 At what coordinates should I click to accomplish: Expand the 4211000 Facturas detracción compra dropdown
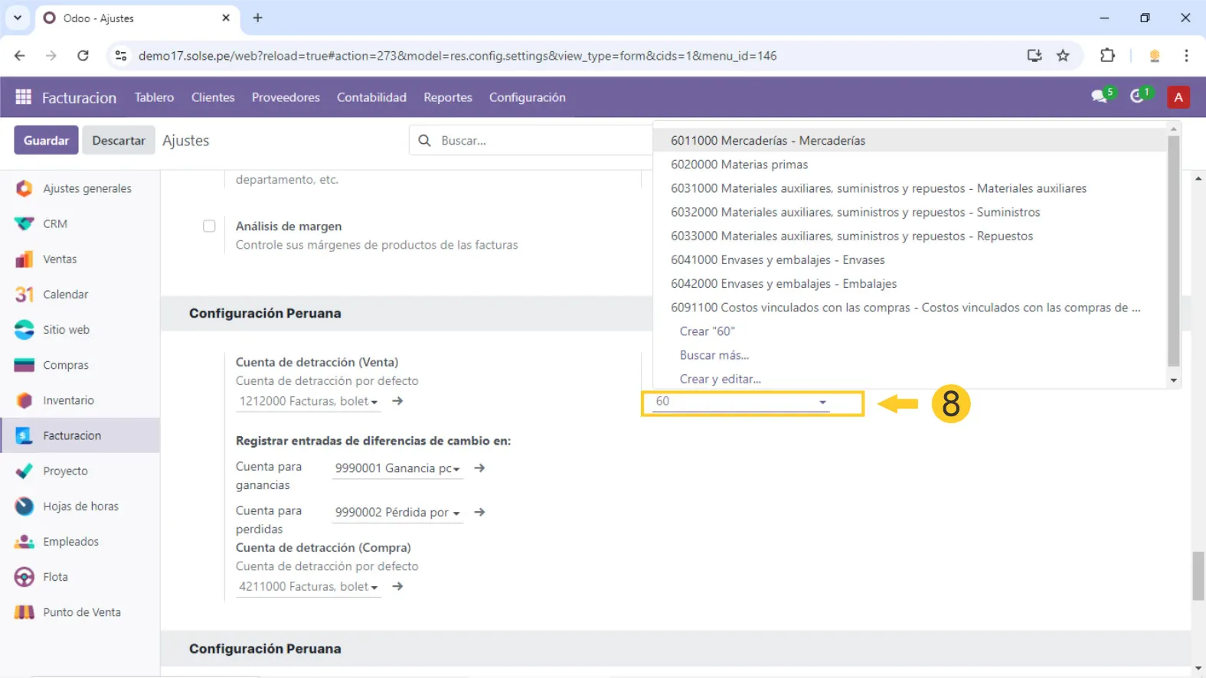(x=374, y=587)
